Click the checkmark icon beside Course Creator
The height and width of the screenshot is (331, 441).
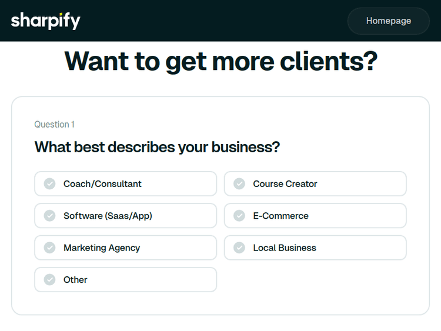tap(239, 184)
